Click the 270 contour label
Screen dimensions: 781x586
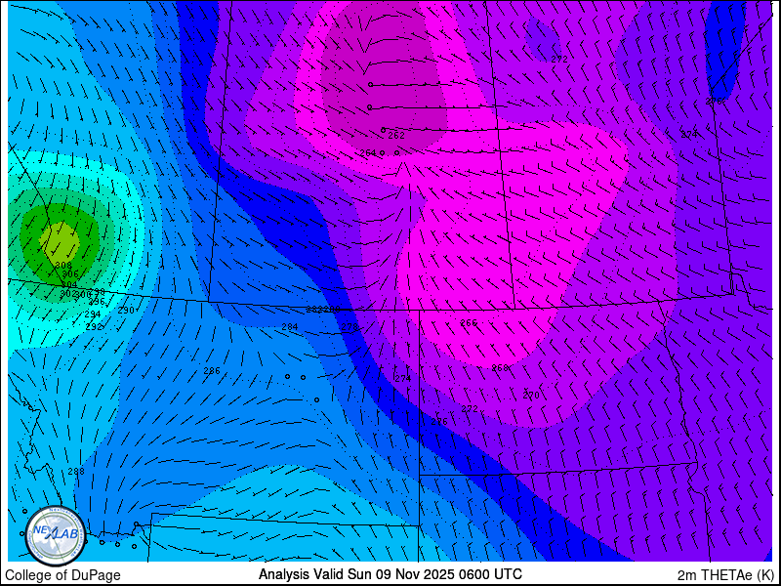coord(531,396)
